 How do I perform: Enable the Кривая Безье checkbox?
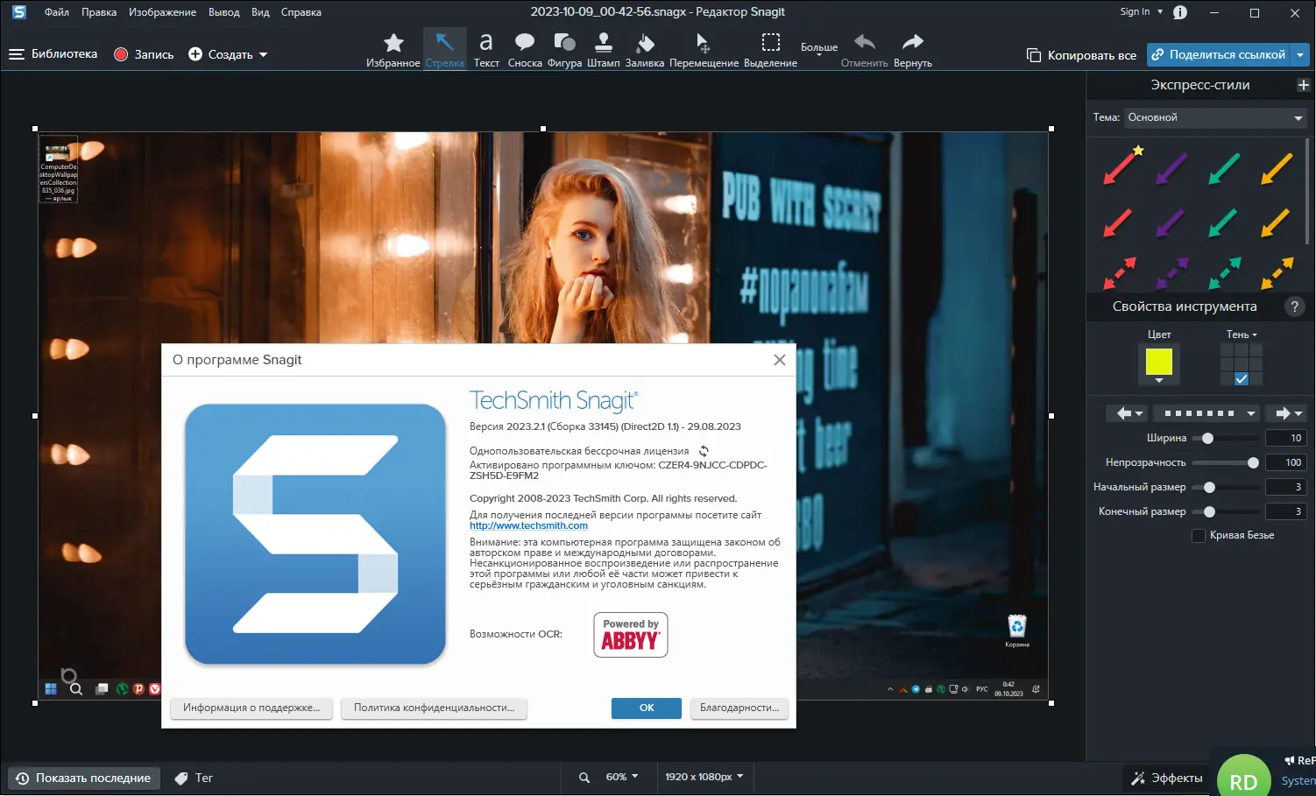click(1199, 536)
